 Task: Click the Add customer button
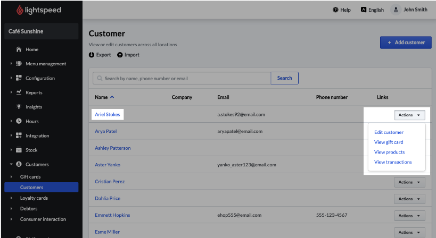coord(405,42)
